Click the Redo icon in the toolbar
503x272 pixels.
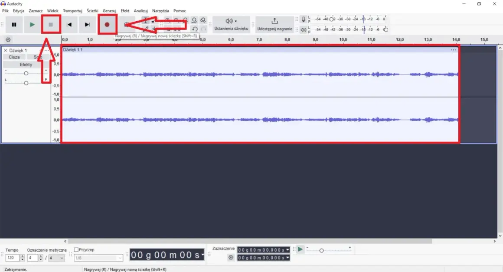coord(203,29)
